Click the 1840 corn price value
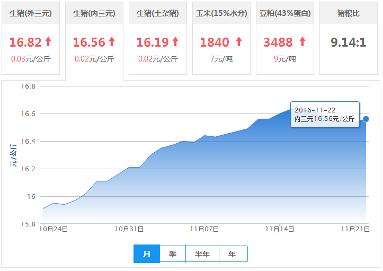383x271 pixels. (215, 42)
